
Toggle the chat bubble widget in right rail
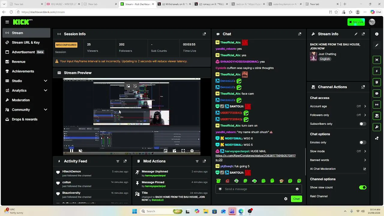[x=377, y=94]
